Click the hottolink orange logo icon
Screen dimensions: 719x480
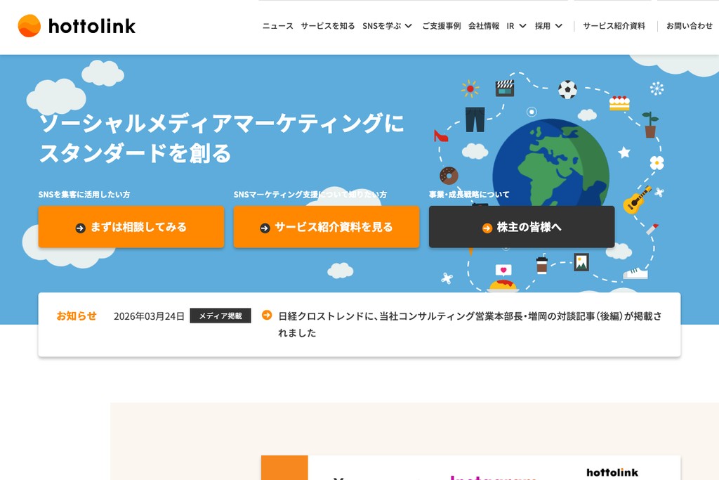click(29, 26)
